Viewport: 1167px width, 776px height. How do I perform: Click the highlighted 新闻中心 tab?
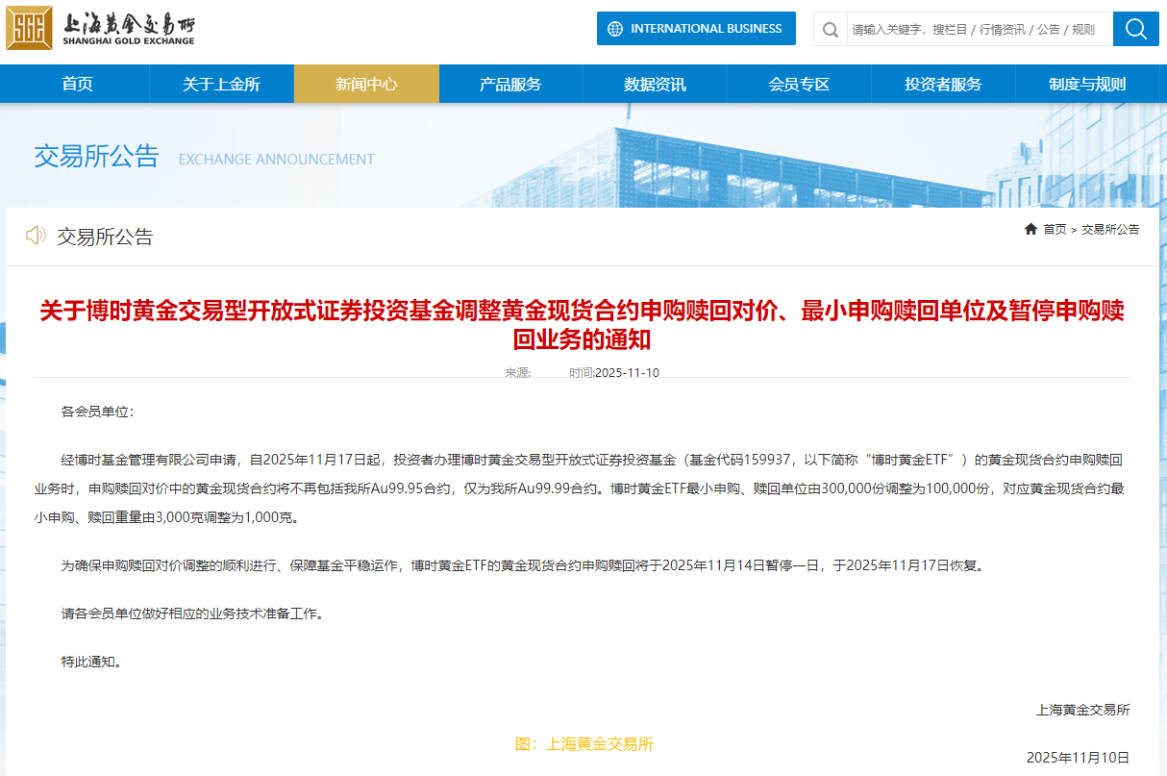pos(366,84)
